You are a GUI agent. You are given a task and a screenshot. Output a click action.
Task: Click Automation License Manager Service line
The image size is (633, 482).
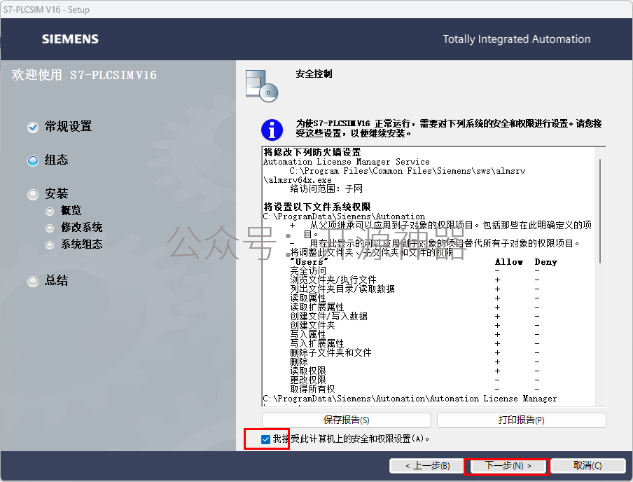point(347,162)
